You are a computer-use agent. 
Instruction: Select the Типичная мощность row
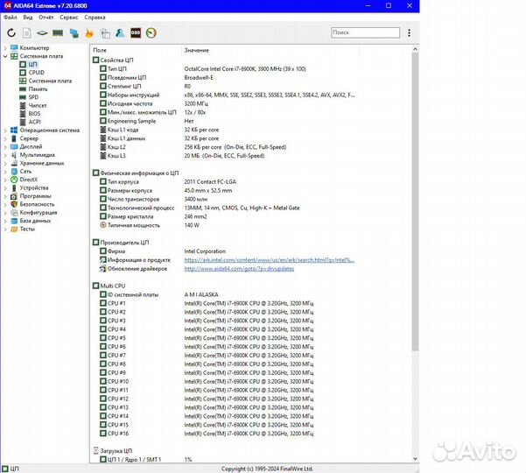tap(224, 225)
